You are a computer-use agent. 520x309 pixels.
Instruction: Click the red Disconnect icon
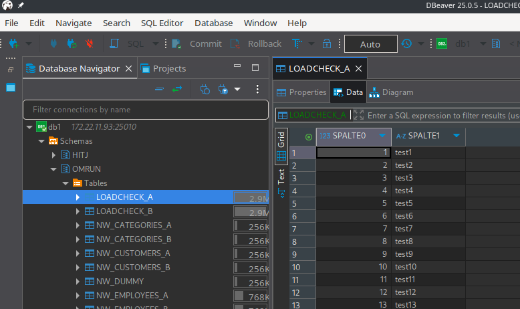89,43
